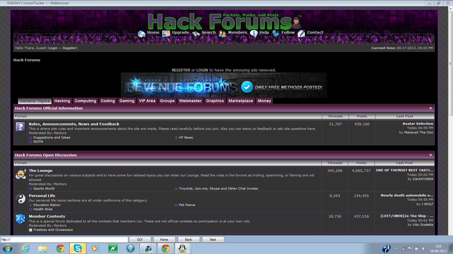Image resolution: width=453 pixels, height=254 pixels.
Task: Open the Avatar Selection last post
Action: coord(418,124)
